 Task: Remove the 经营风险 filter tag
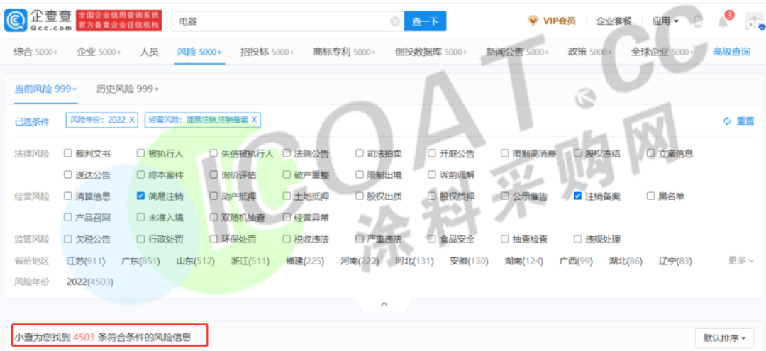click(x=255, y=120)
